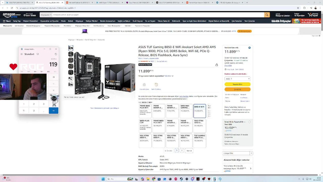Open the Adet quantity dropdown
This screenshot has height=182, width=323.
[x=237, y=79]
